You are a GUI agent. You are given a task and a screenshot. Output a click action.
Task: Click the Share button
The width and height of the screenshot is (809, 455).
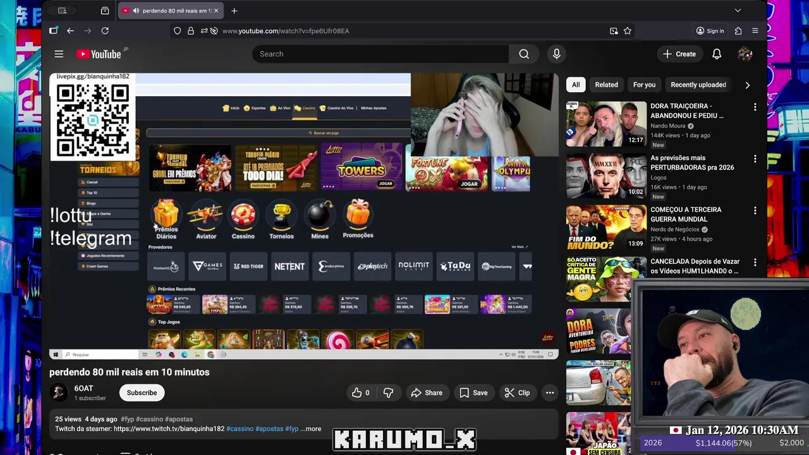point(427,393)
